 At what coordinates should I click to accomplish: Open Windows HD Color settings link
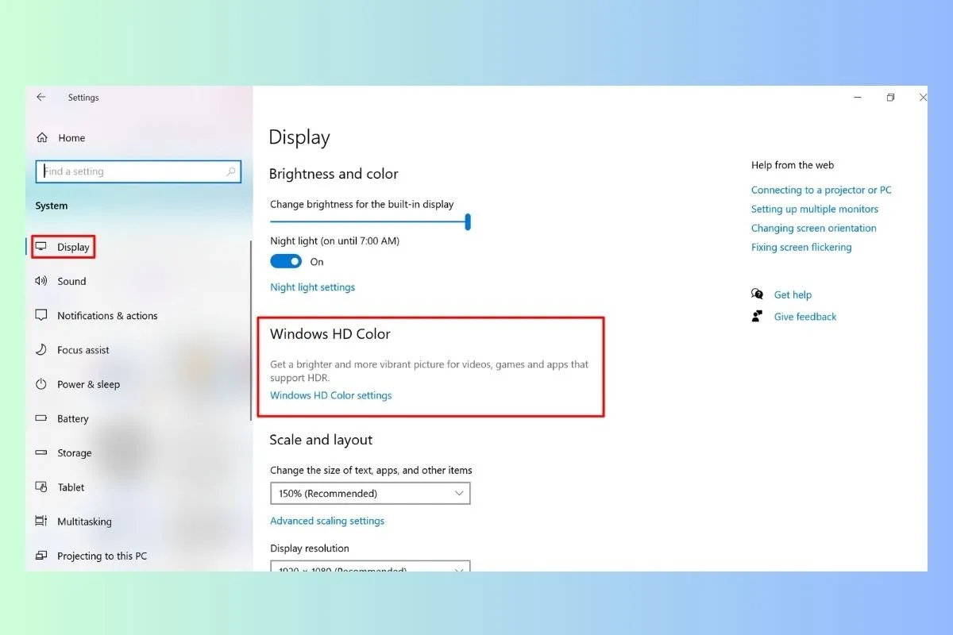coord(330,395)
